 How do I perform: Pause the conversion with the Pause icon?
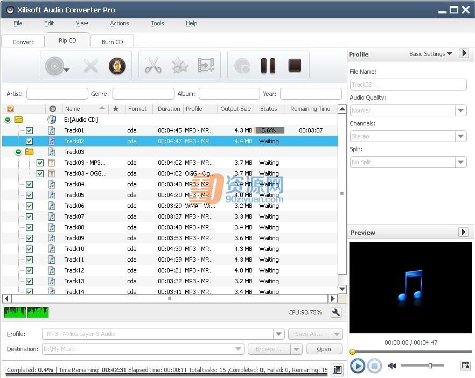268,66
